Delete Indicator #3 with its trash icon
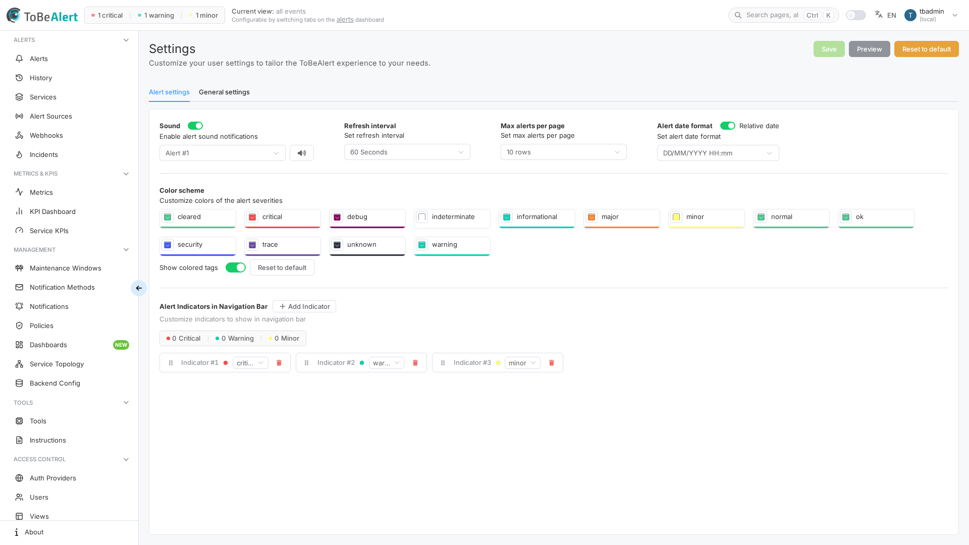969x545 pixels. (552, 363)
